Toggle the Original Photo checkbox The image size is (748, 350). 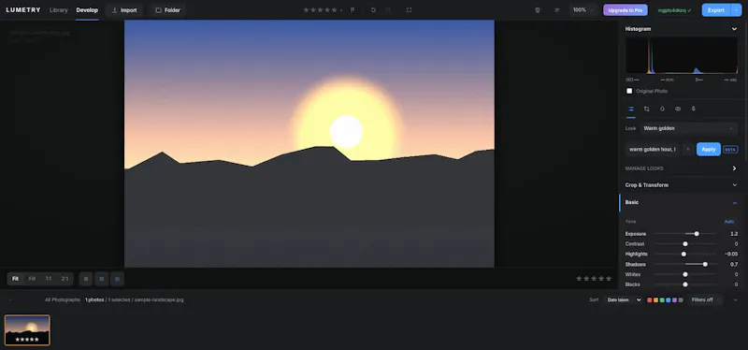629,91
